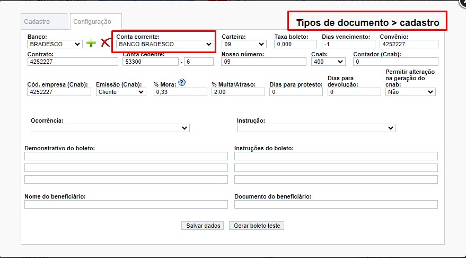The width and height of the screenshot is (466, 258).
Task: Click the Documento do beneficiário field
Action: [336, 204]
